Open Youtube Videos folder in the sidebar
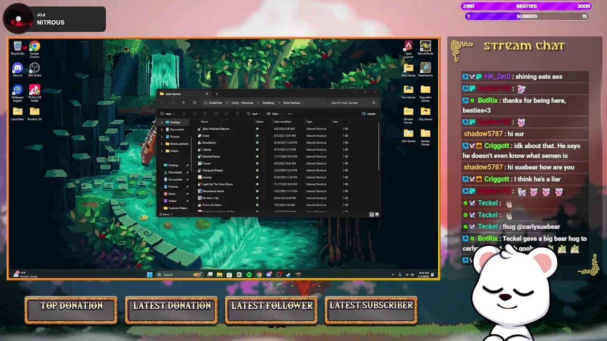The height and width of the screenshot is (341, 607). pos(175,208)
